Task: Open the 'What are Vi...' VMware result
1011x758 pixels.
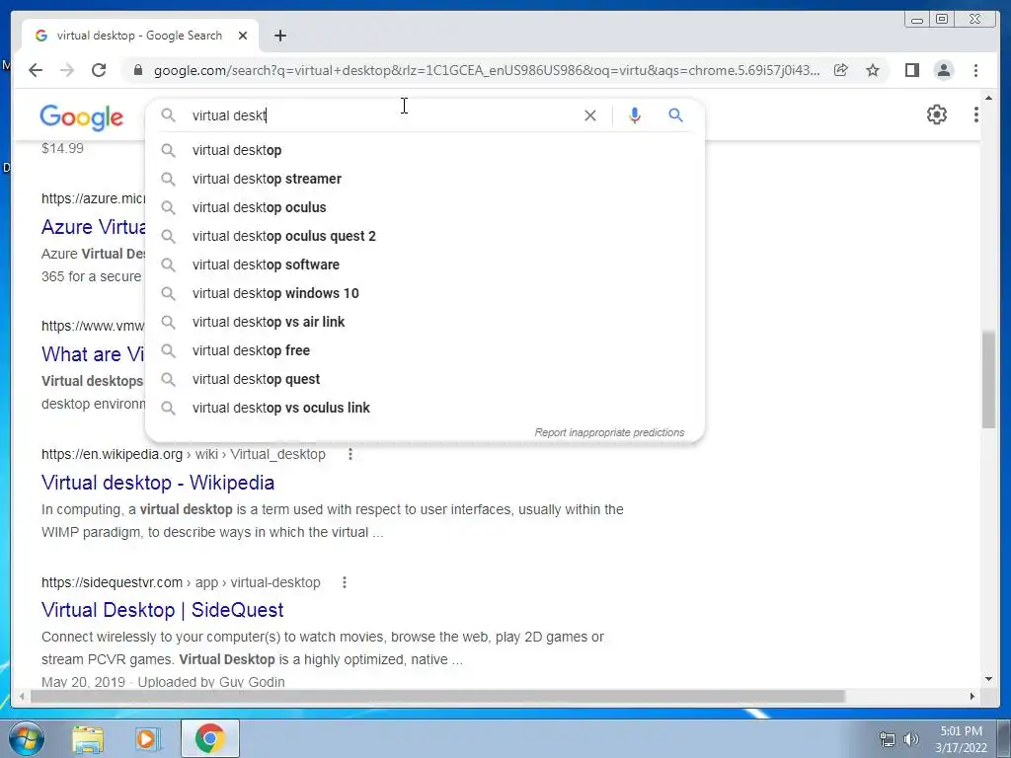Action: point(93,354)
